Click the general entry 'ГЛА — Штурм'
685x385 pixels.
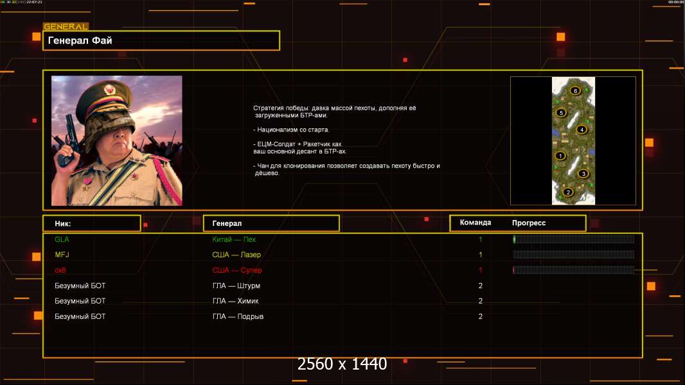(236, 286)
